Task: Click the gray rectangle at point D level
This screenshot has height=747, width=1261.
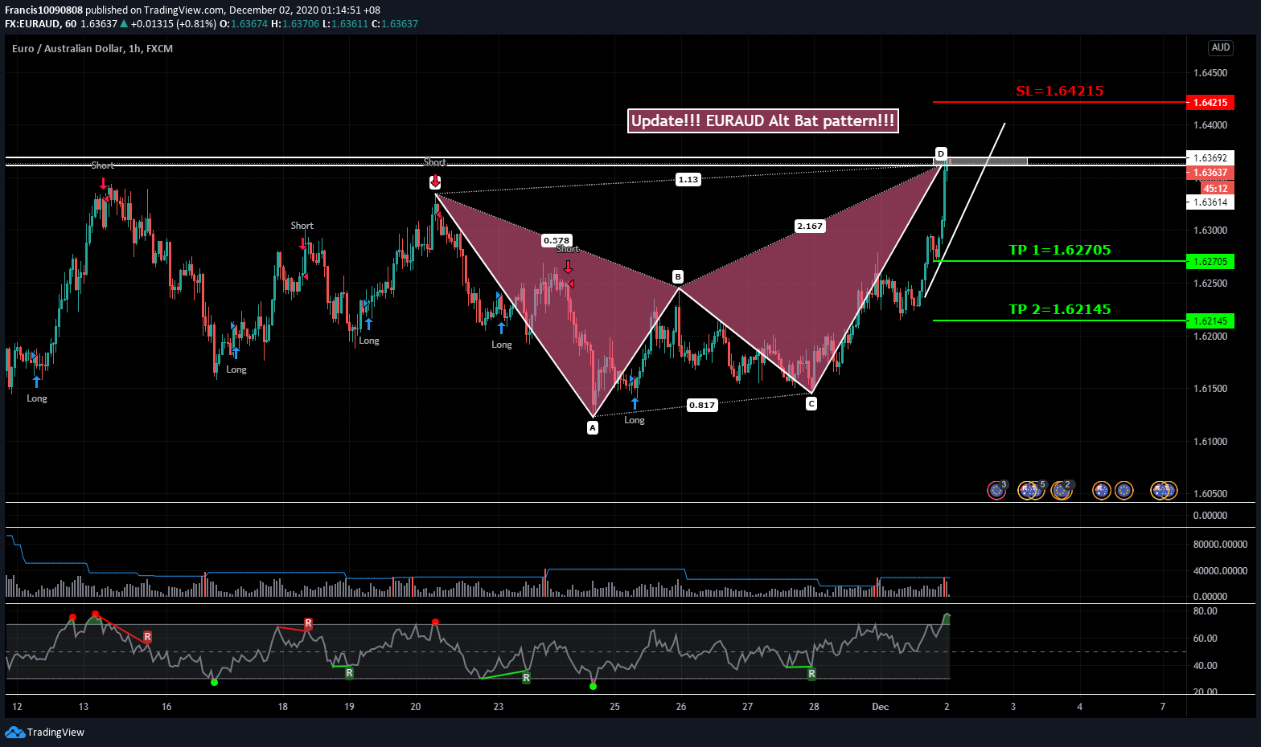Action: point(980,161)
